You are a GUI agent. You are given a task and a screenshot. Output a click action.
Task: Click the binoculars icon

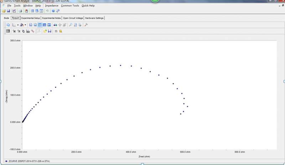click(55, 25)
